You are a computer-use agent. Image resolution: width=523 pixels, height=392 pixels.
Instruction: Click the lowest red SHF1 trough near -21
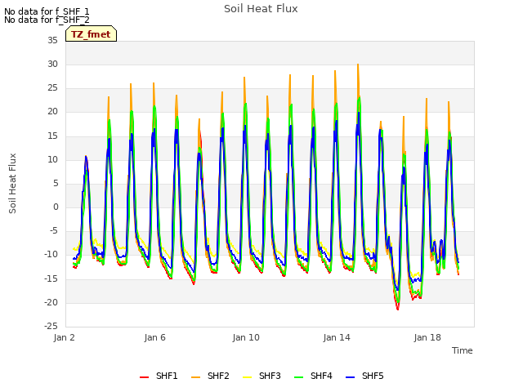click(x=398, y=309)
